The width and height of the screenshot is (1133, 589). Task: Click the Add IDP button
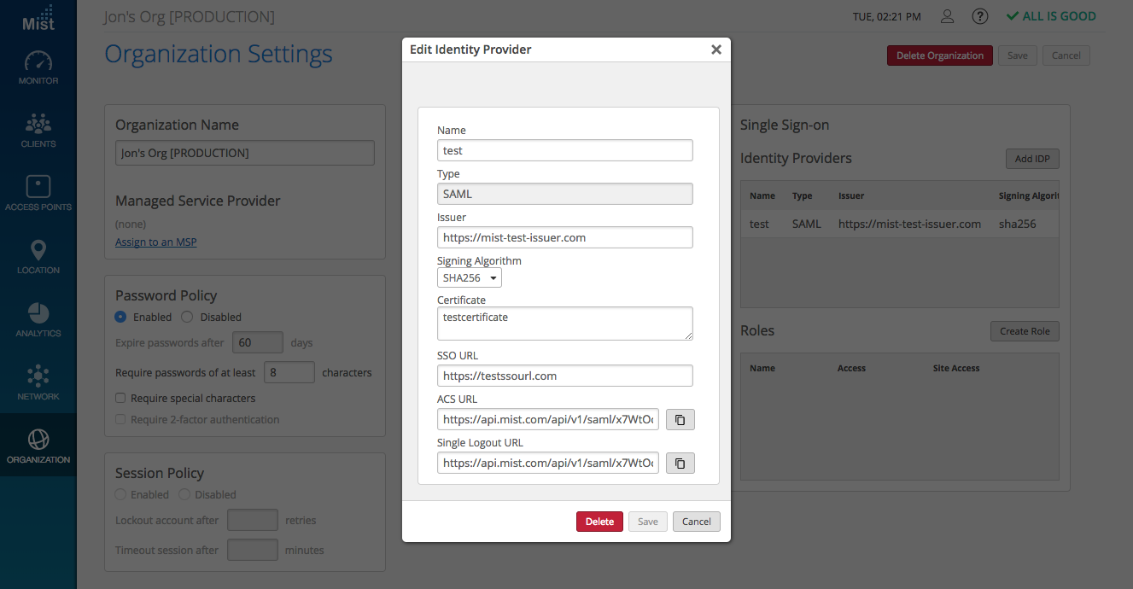[x=1031, y=159]
